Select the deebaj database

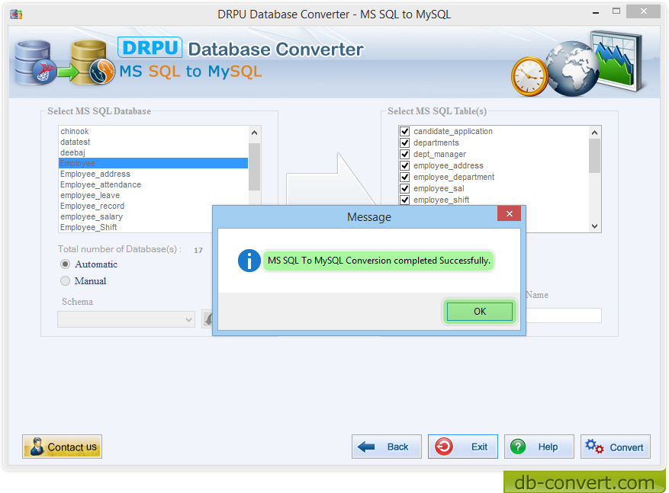(153, 152)
